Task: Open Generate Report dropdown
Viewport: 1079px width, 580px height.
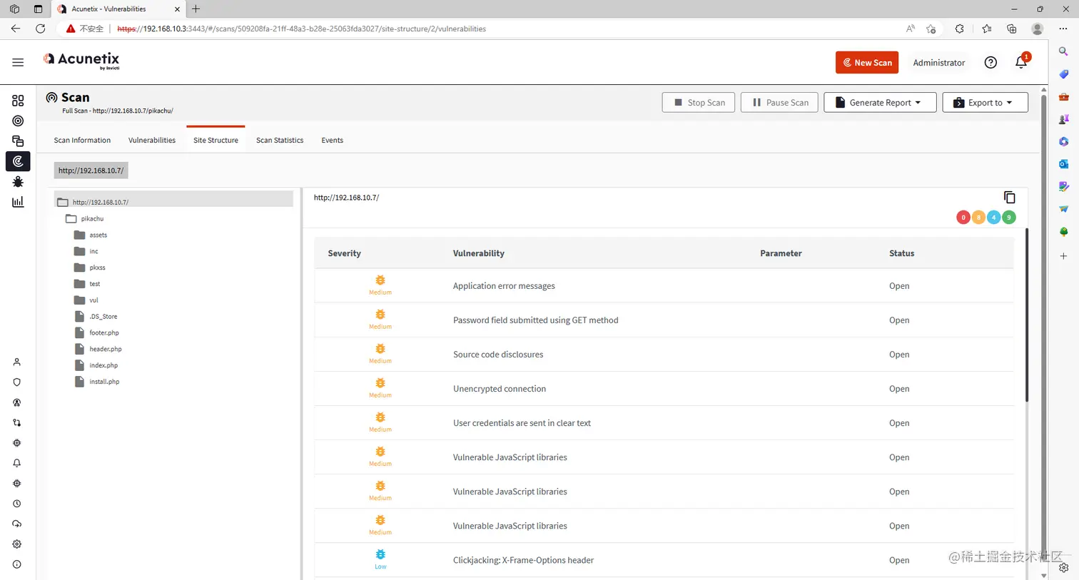Action: click(x=879, y=102)
